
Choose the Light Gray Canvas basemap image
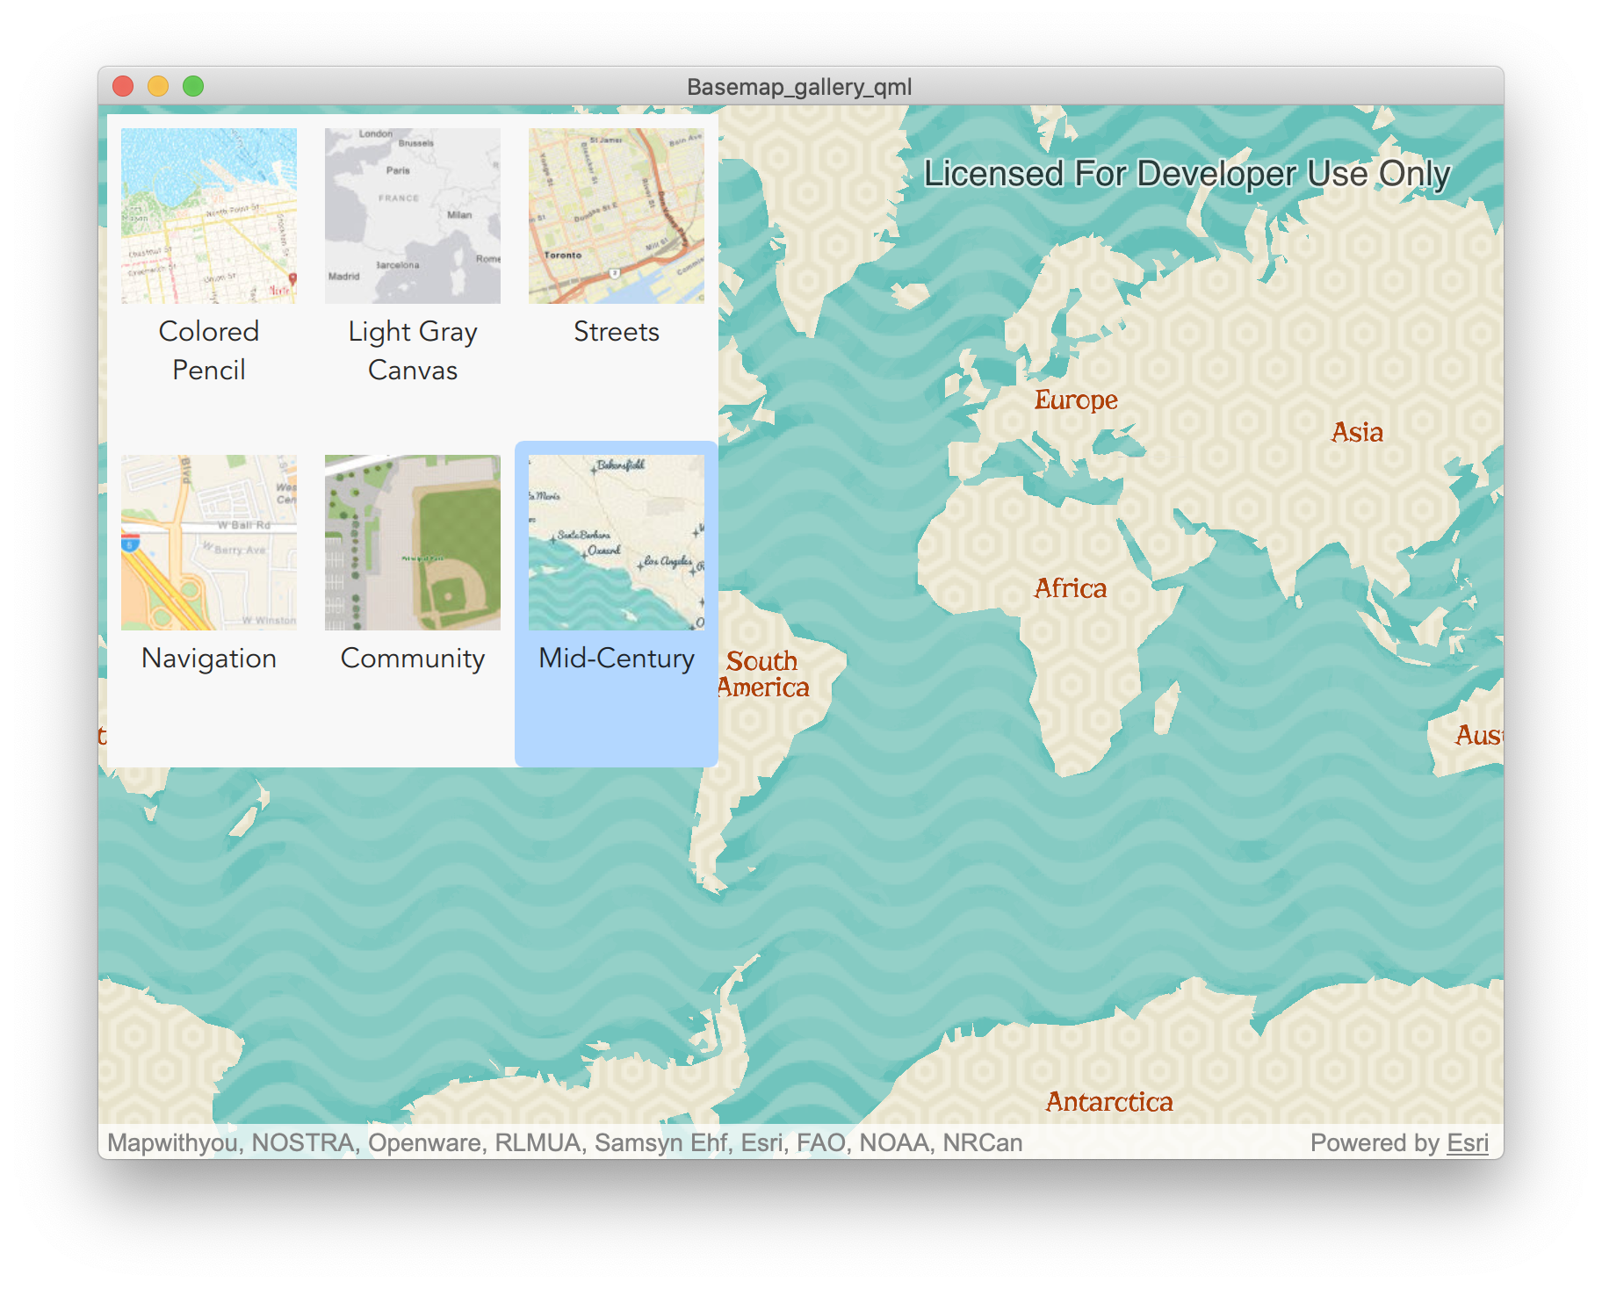click(413, 216)
